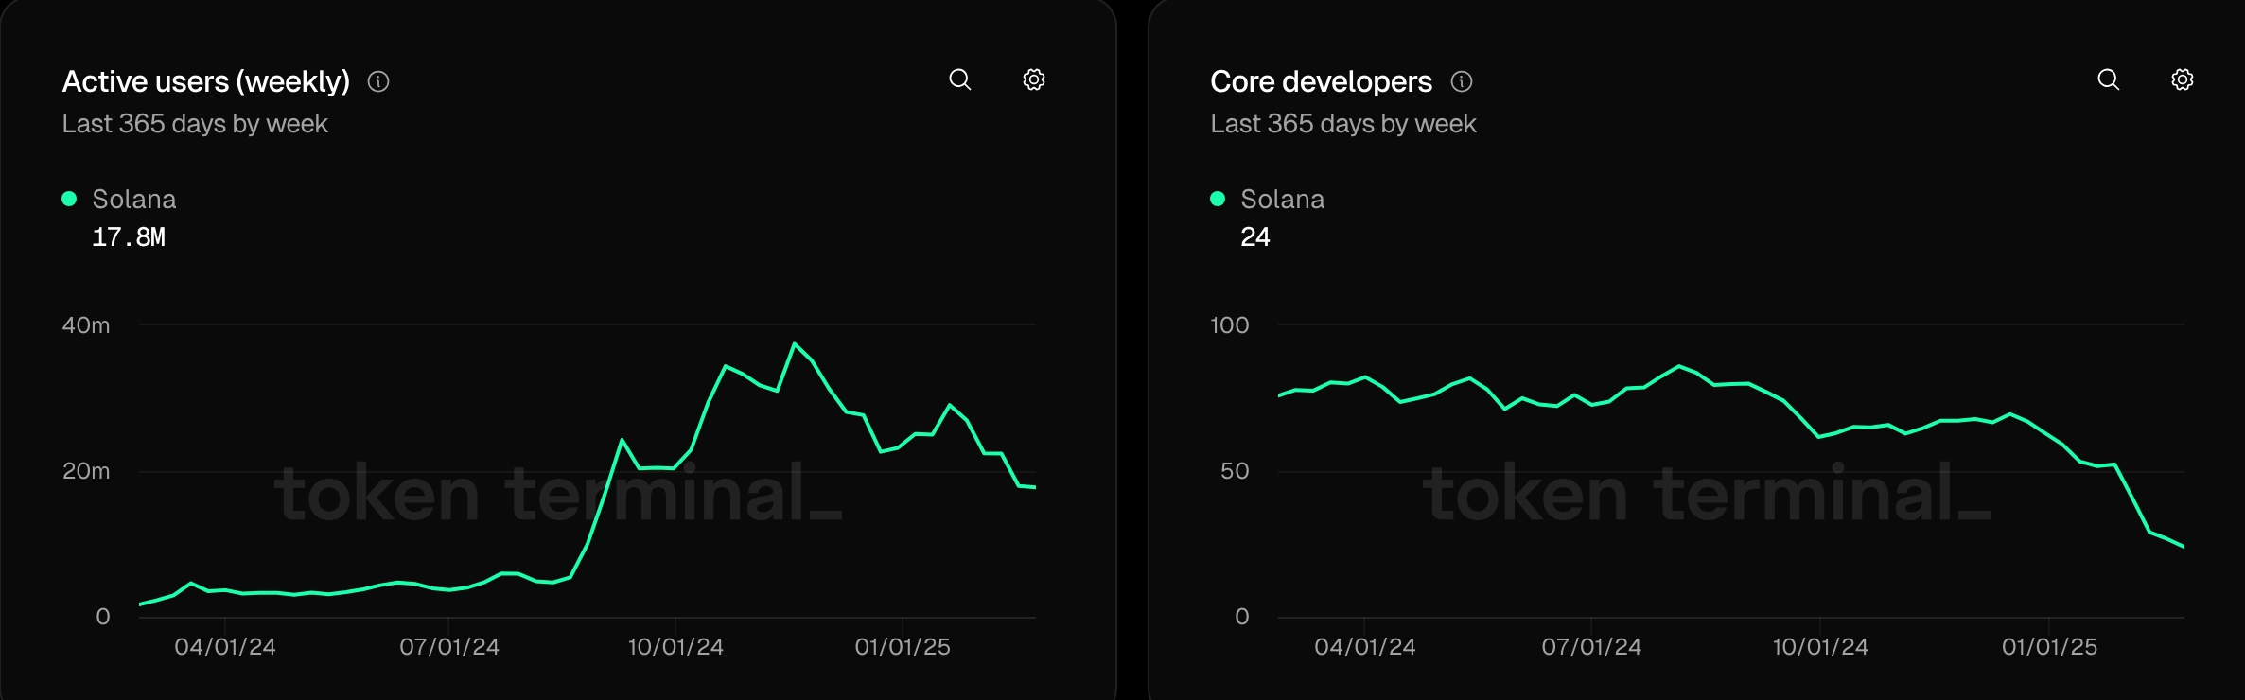Screen dimensions: 2245x700
Task: Click 10/01/24 on Core developers x-axis
Action: coord(1820,647)
